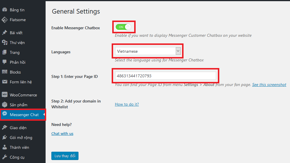Screen dimensions: 290x163
Task: Open the How to do it? link
Action: point(127,104)
